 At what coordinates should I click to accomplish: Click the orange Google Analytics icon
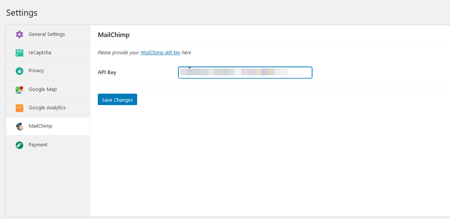(19, 108)
